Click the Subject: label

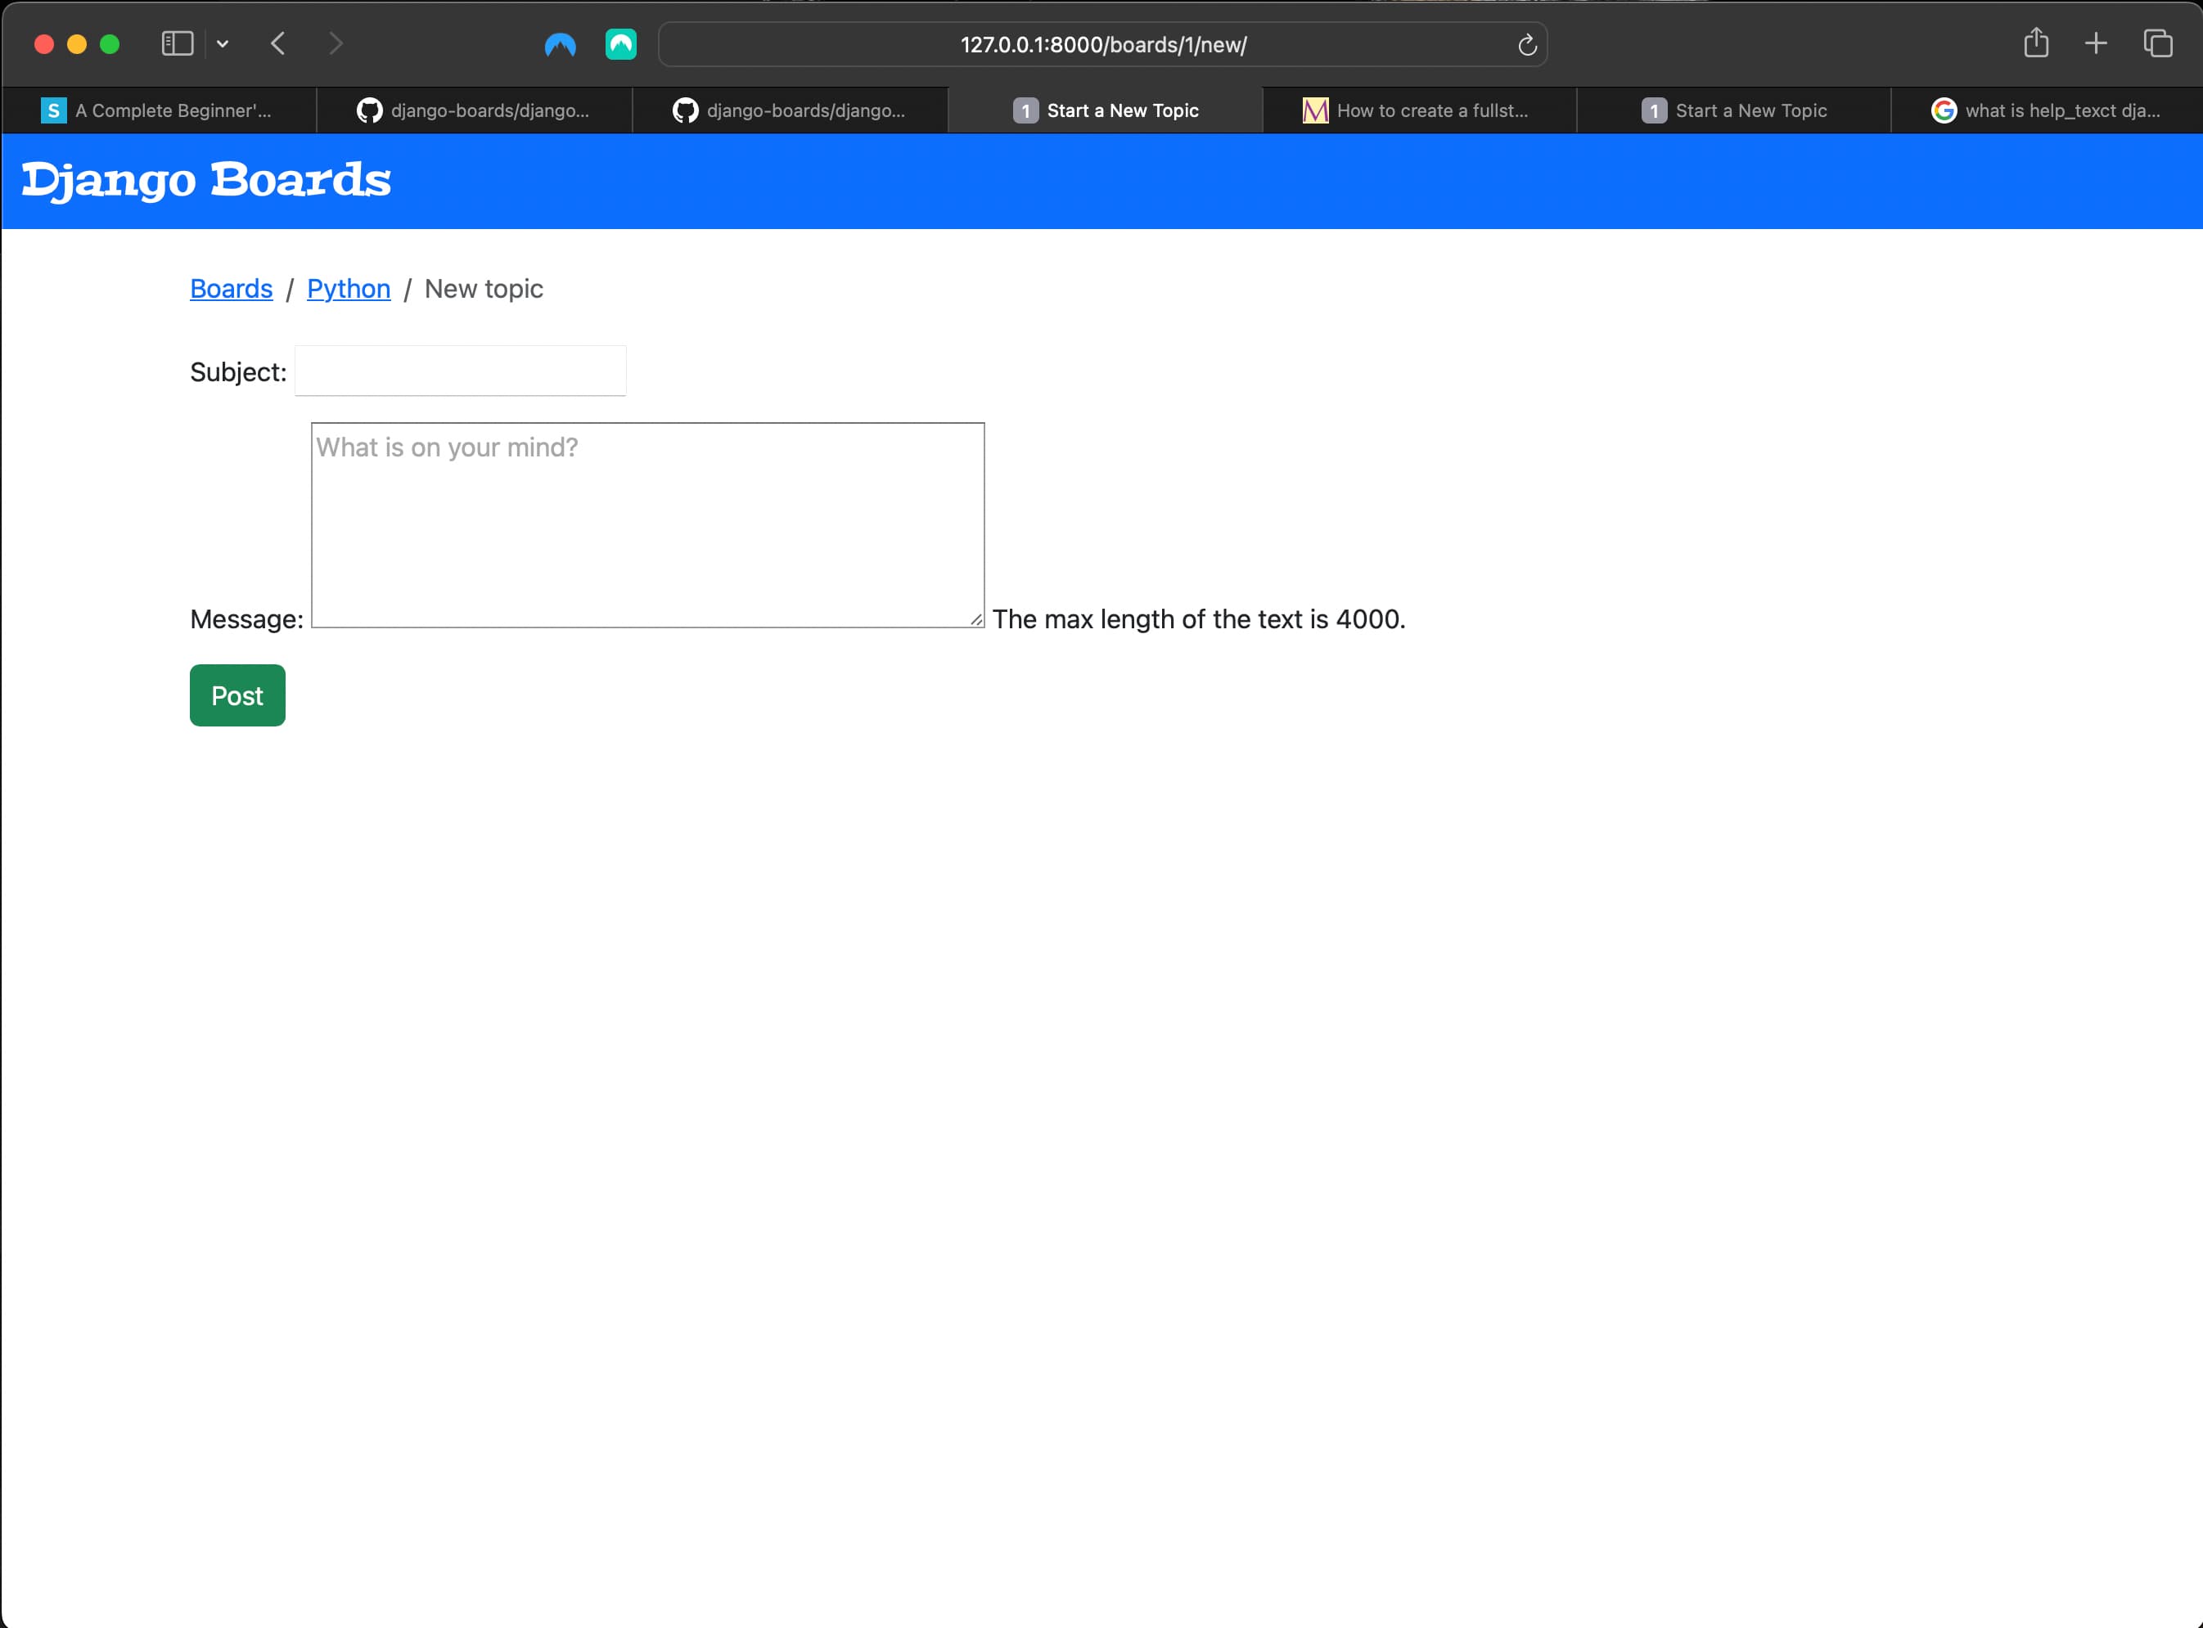point(238,372)
